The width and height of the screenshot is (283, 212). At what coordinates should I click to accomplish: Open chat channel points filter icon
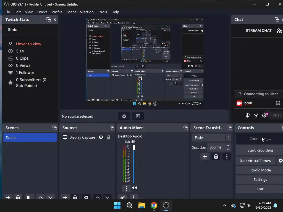coord(256,115)
